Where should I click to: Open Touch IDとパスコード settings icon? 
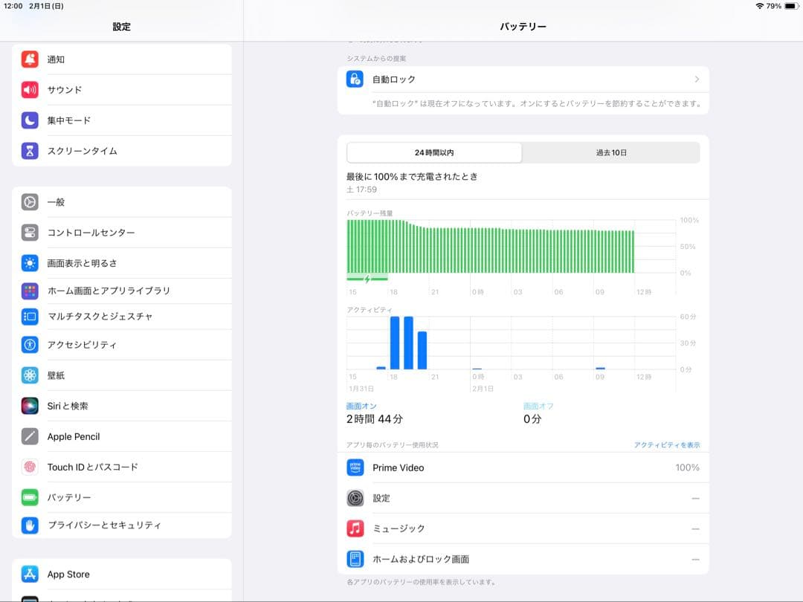click(30, 467)
